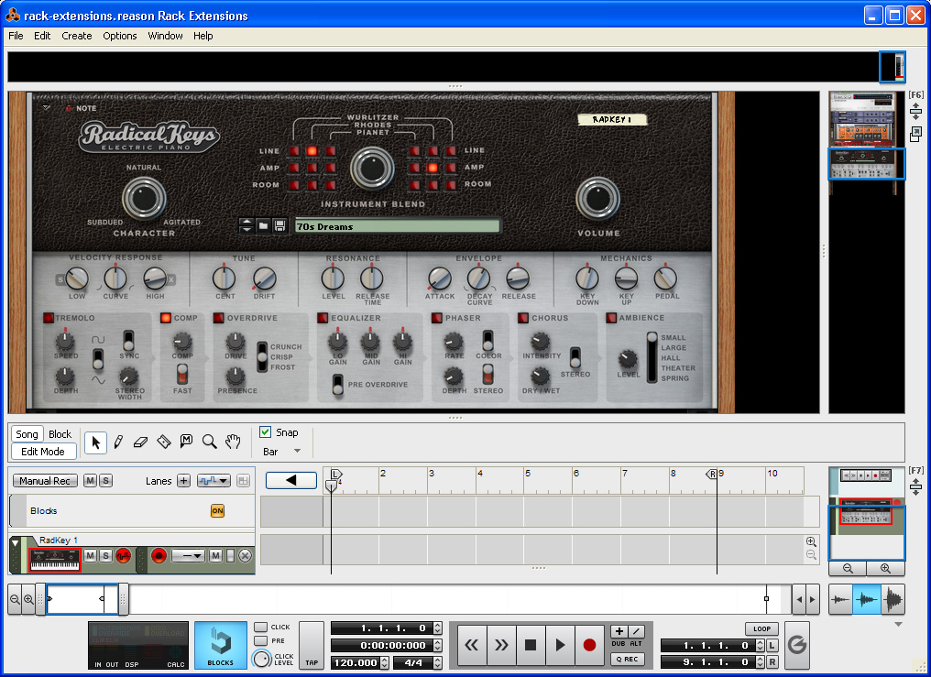Viewport: 931px width, 677px height.
Task: Click the Manual Rec button
Action: (x=45, y=481)
